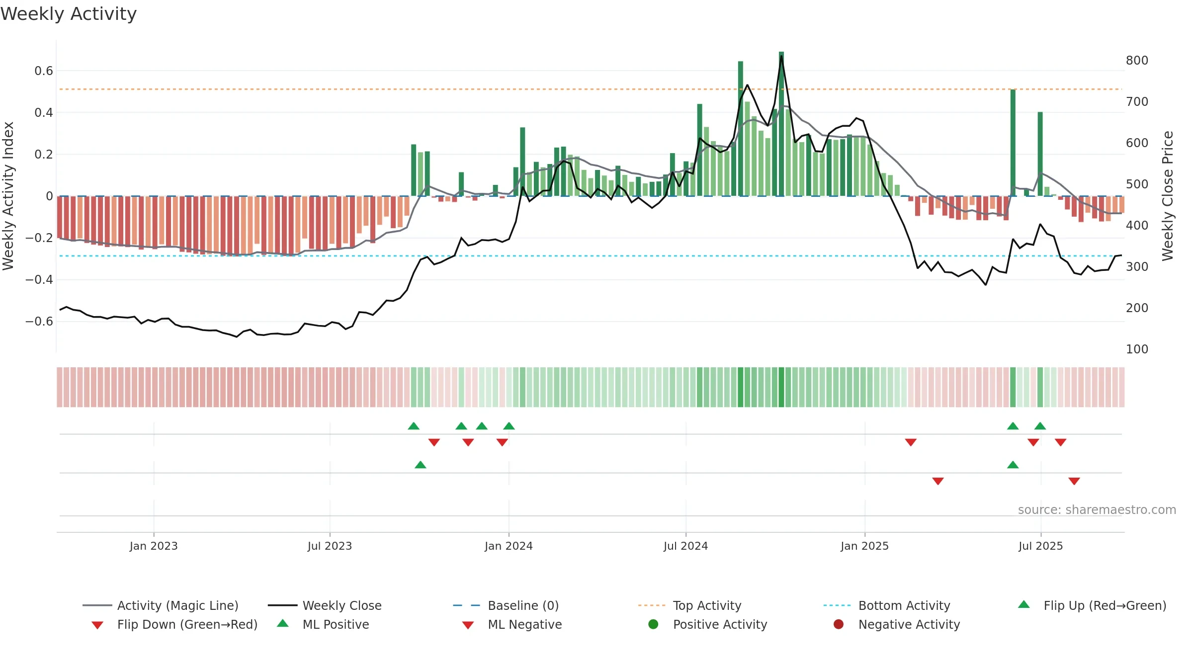
Task: Click the 0.6 activity axis tick
Action: 44,71
